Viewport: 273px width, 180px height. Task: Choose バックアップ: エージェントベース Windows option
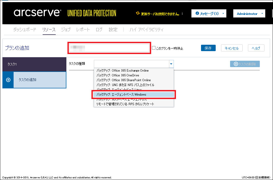pos(134,95)
